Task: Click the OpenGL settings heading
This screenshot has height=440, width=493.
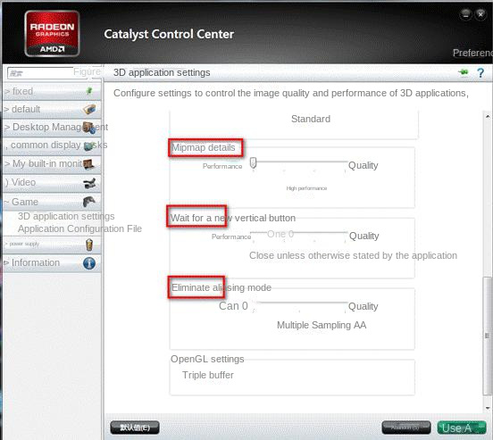Action: tap(207, 359)
